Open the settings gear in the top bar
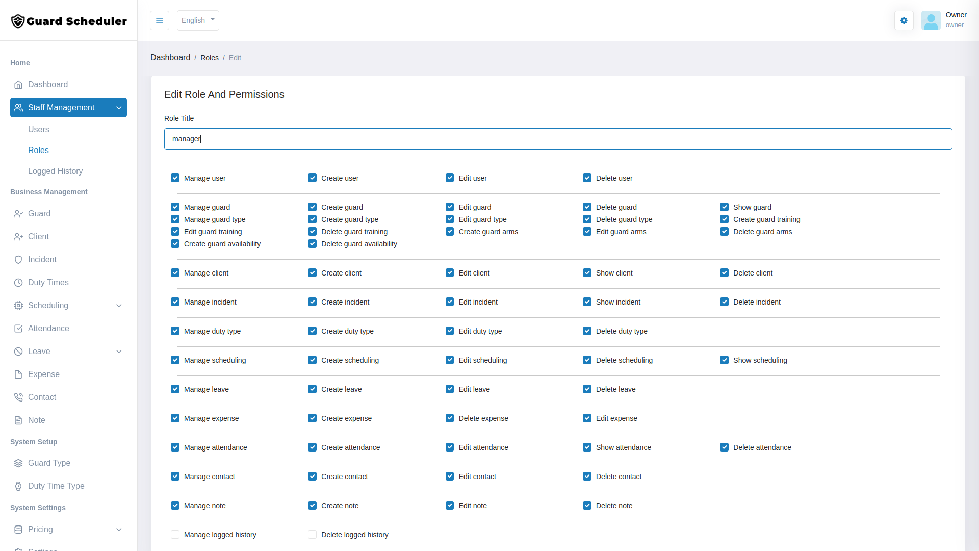This screenshot has height=551, width=979. pyautogui.click(x=904, y=20)
